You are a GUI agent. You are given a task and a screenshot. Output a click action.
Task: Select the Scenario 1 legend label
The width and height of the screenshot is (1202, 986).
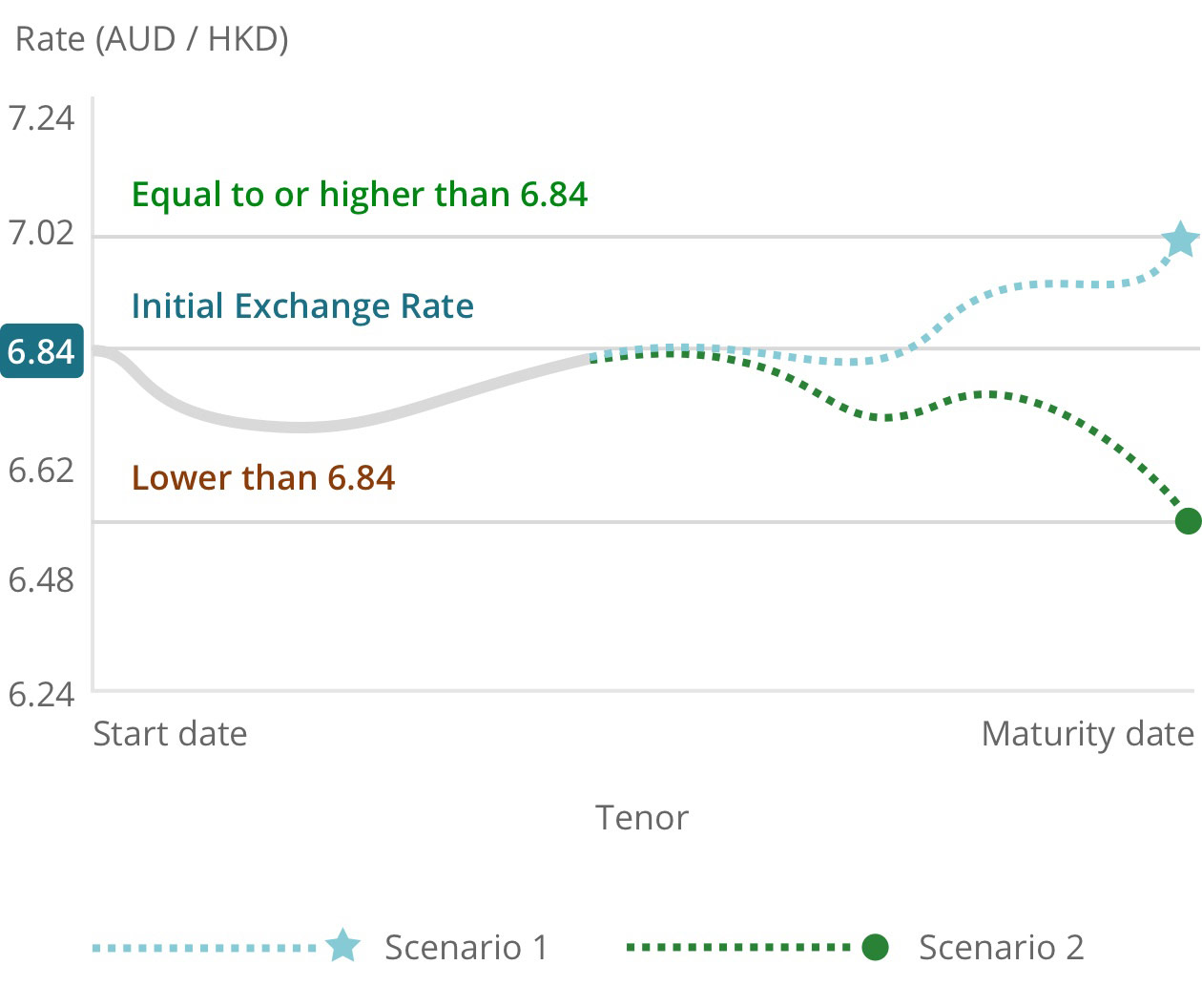point(466,948)
